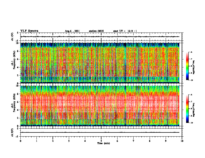Image resolution: width=205 pixels, height=158 pixels.
Task: Click the ch.1 spectrogram color scale bar
Action: coord(187,66)
